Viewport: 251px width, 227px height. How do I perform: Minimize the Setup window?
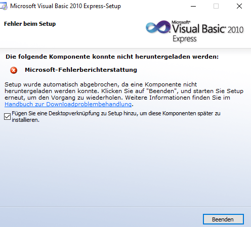tap(193, 6)
